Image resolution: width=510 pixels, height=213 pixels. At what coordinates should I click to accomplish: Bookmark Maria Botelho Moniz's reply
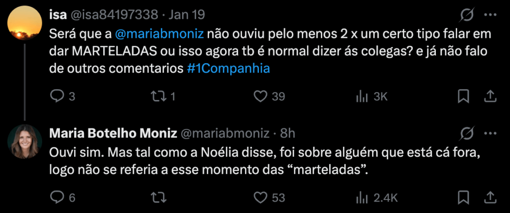click(x=463, y=198)
